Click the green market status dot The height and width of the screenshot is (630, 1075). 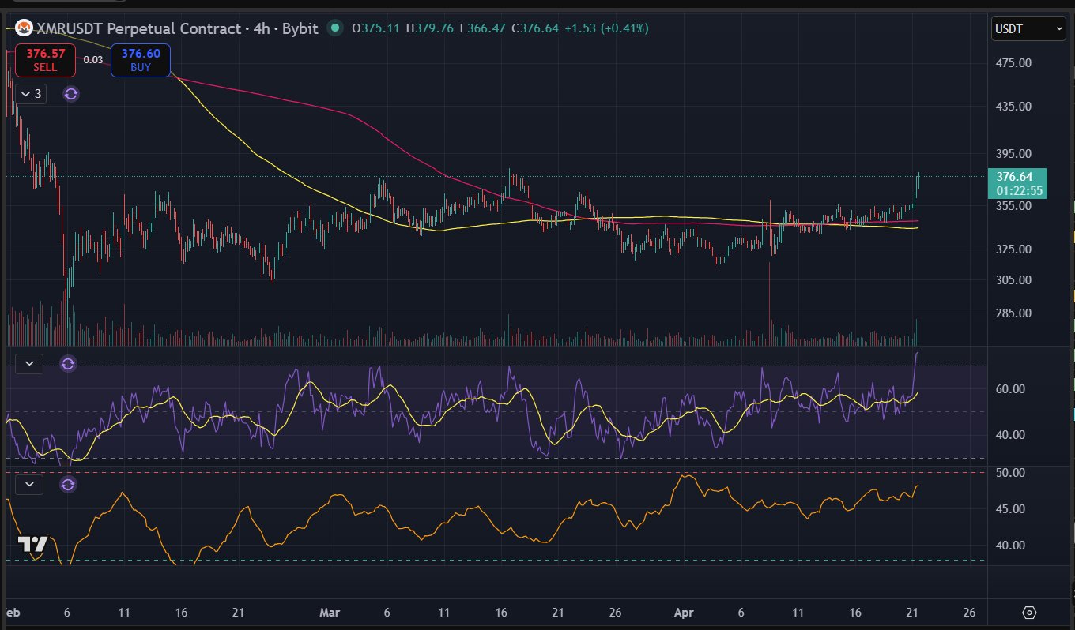335,28
